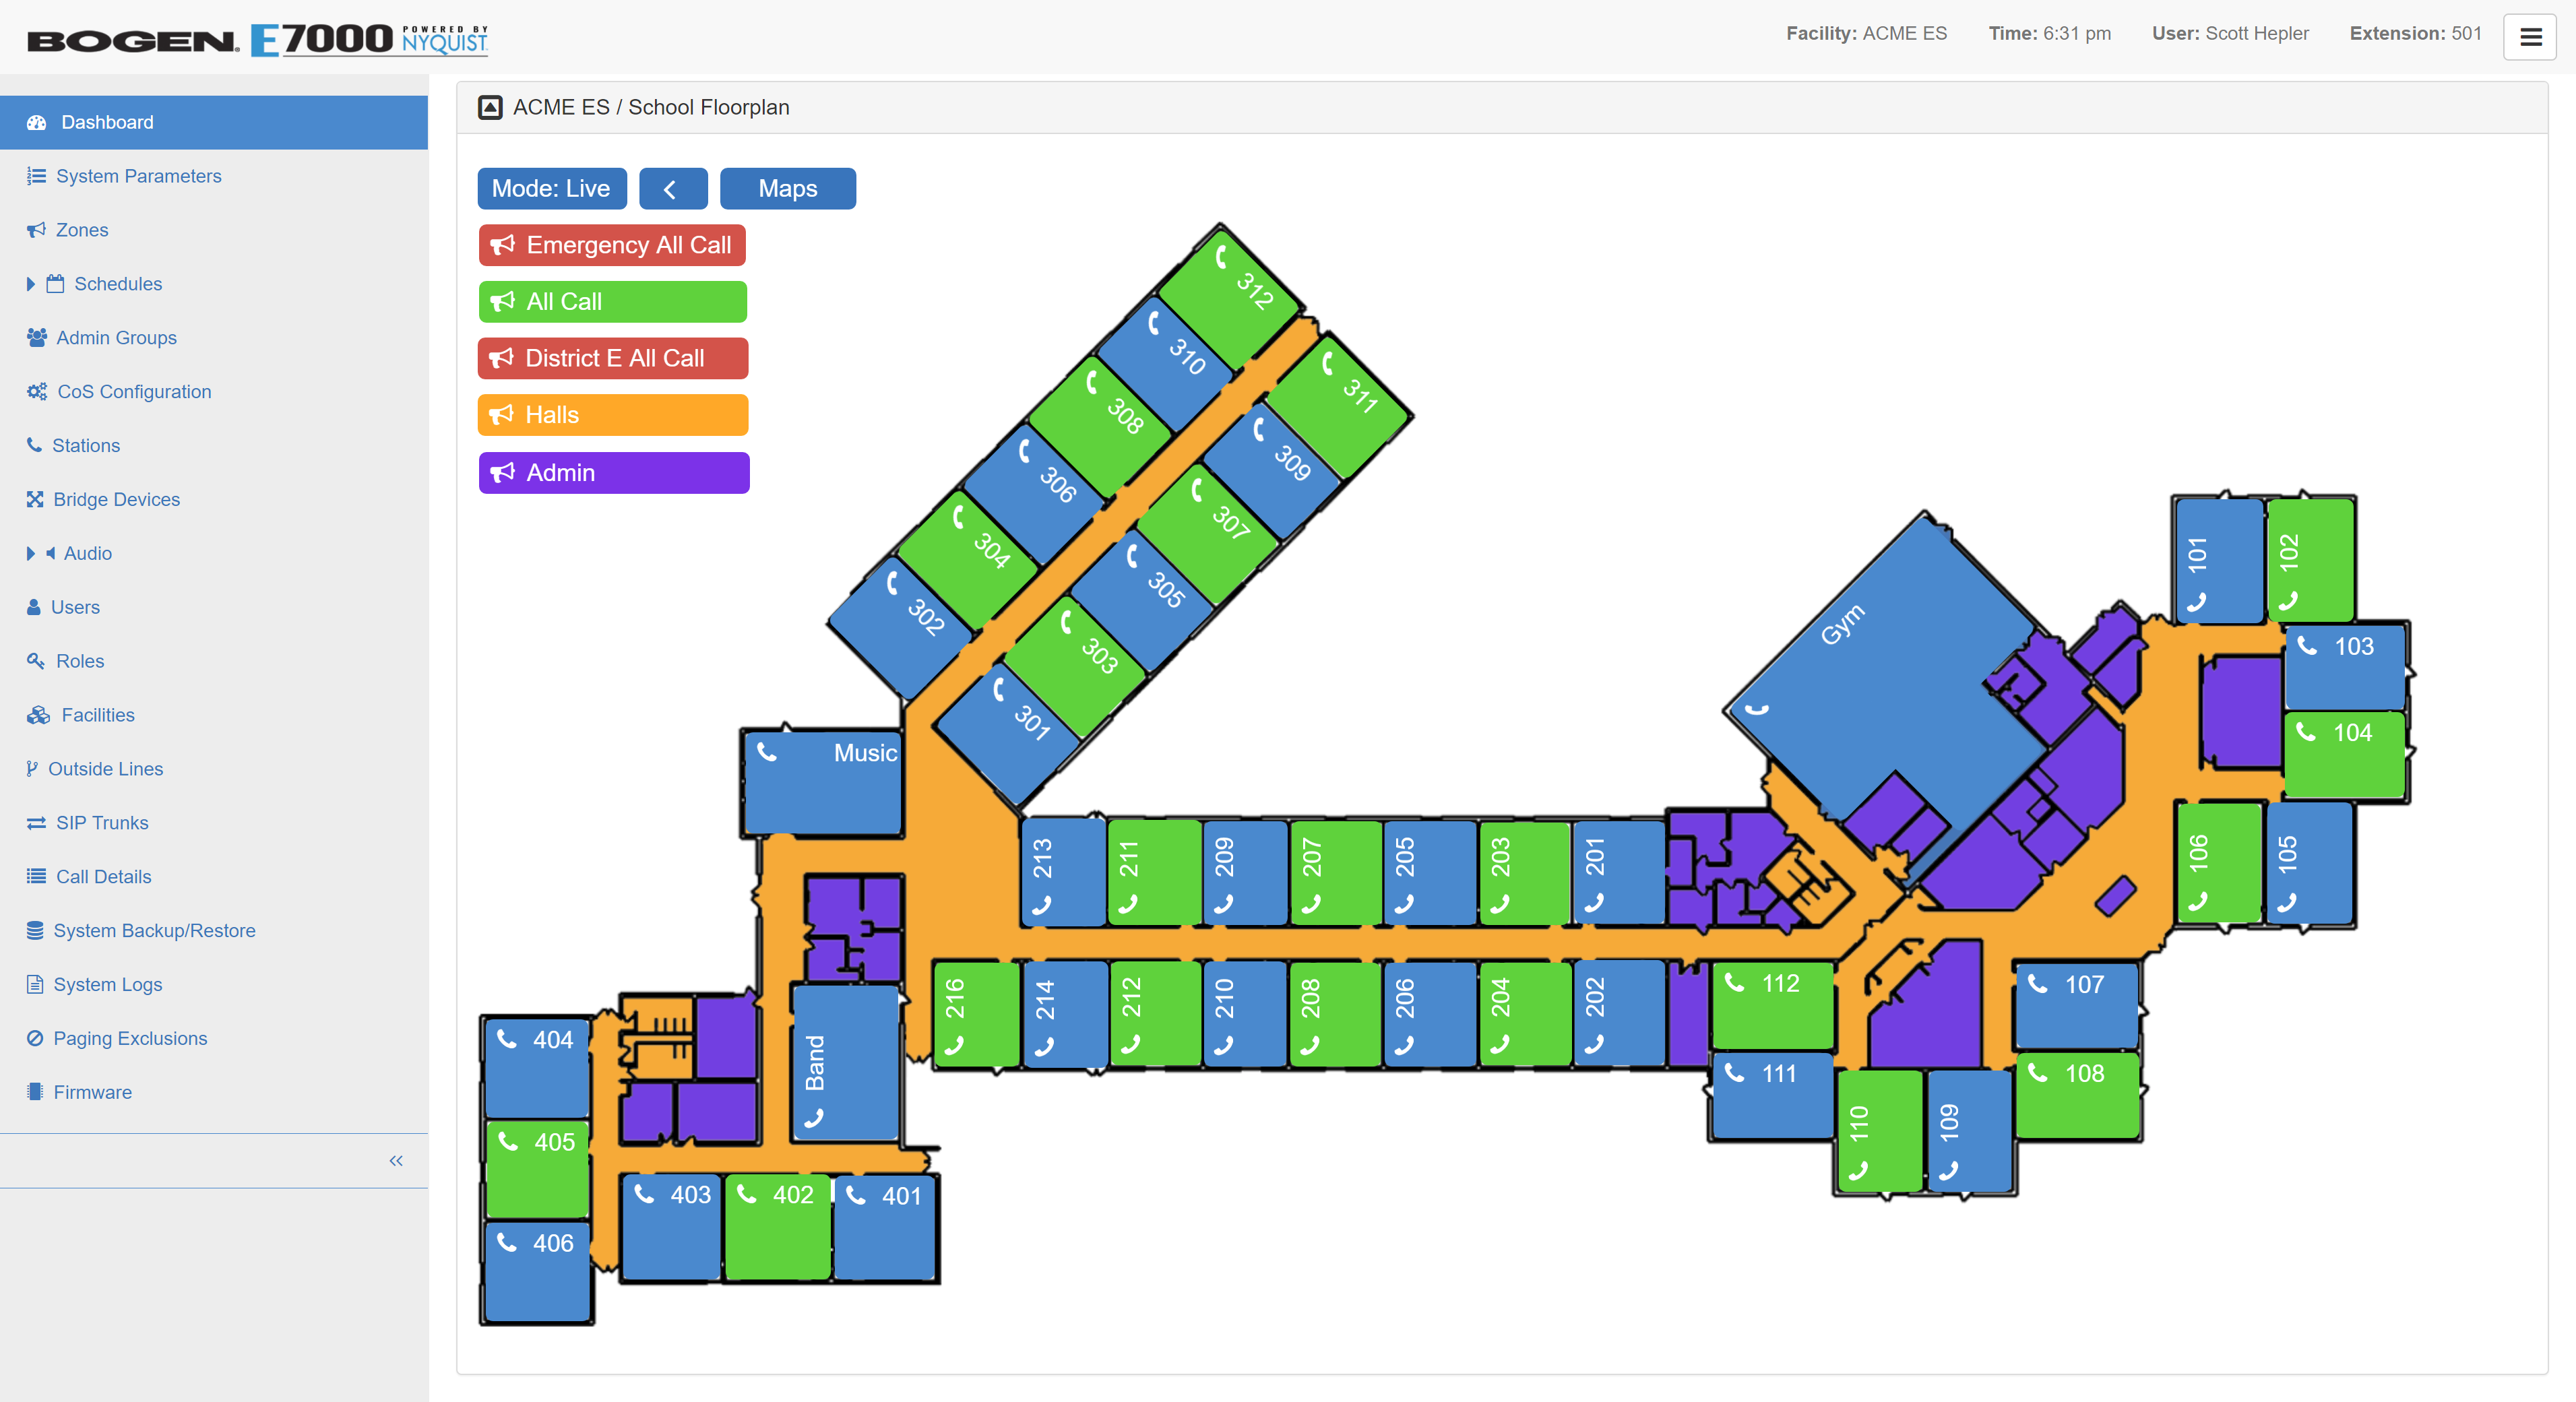This screenshot has height=1402, width=2576.
Task: Start the green All Call page
Action: (612, 302)
